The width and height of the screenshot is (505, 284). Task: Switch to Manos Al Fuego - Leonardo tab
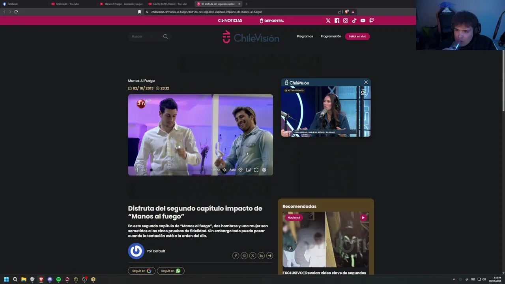[x=122, y=4]
